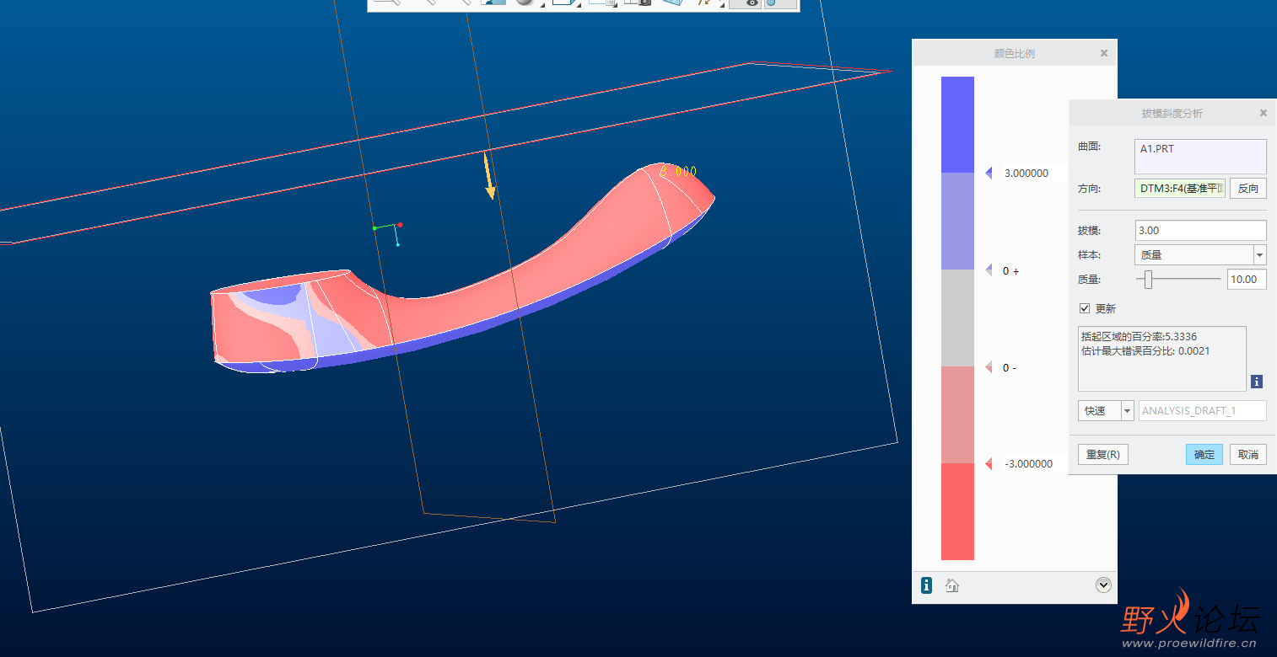This screenshot has width=1277, height=657.
Task: Click the 3.000000 triangle marker on the color scale
Action: [x=989, y=173]
